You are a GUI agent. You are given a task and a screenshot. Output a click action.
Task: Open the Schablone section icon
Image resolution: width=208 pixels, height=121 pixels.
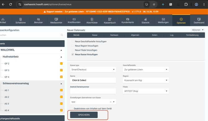click(x=20, y=19)
